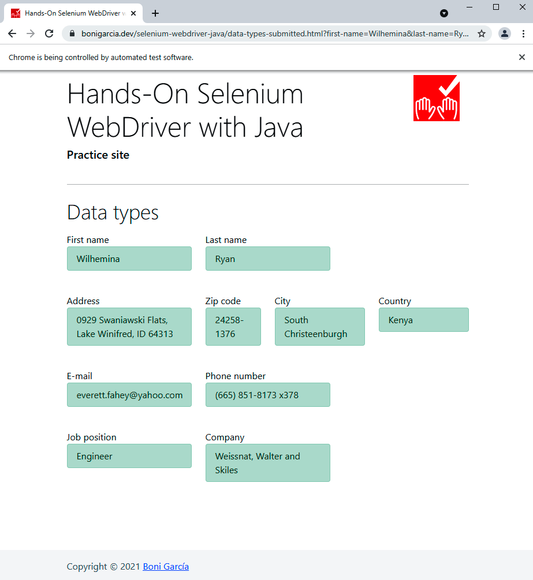Click the browser forward arrow
Screen dimensions: 533x580
(x=31, y=33)
